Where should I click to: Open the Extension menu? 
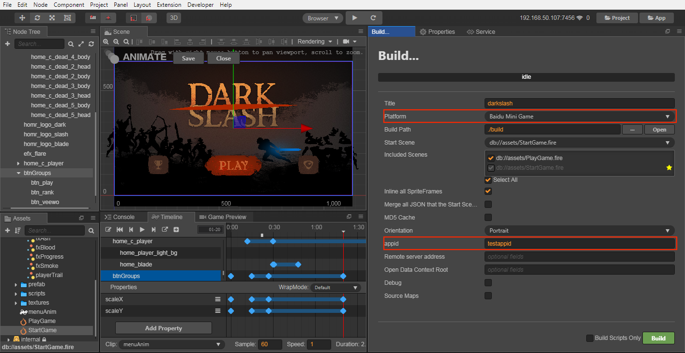[168, 5]
